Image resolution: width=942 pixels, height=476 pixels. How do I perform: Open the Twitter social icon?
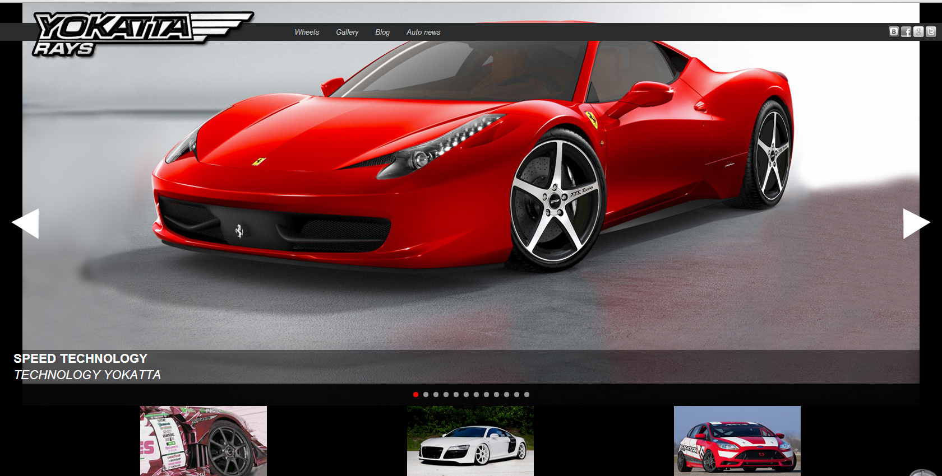(931, 32)
